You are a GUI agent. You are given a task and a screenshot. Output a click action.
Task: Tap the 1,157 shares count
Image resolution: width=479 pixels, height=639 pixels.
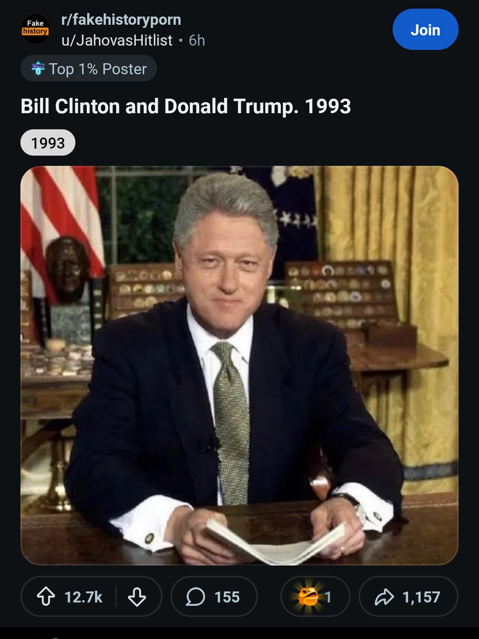pos(421,597)
